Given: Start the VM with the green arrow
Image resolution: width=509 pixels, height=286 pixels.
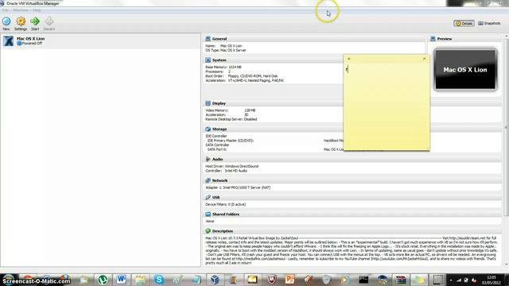Looking at the screenshot, I should [x=35, y=21].
